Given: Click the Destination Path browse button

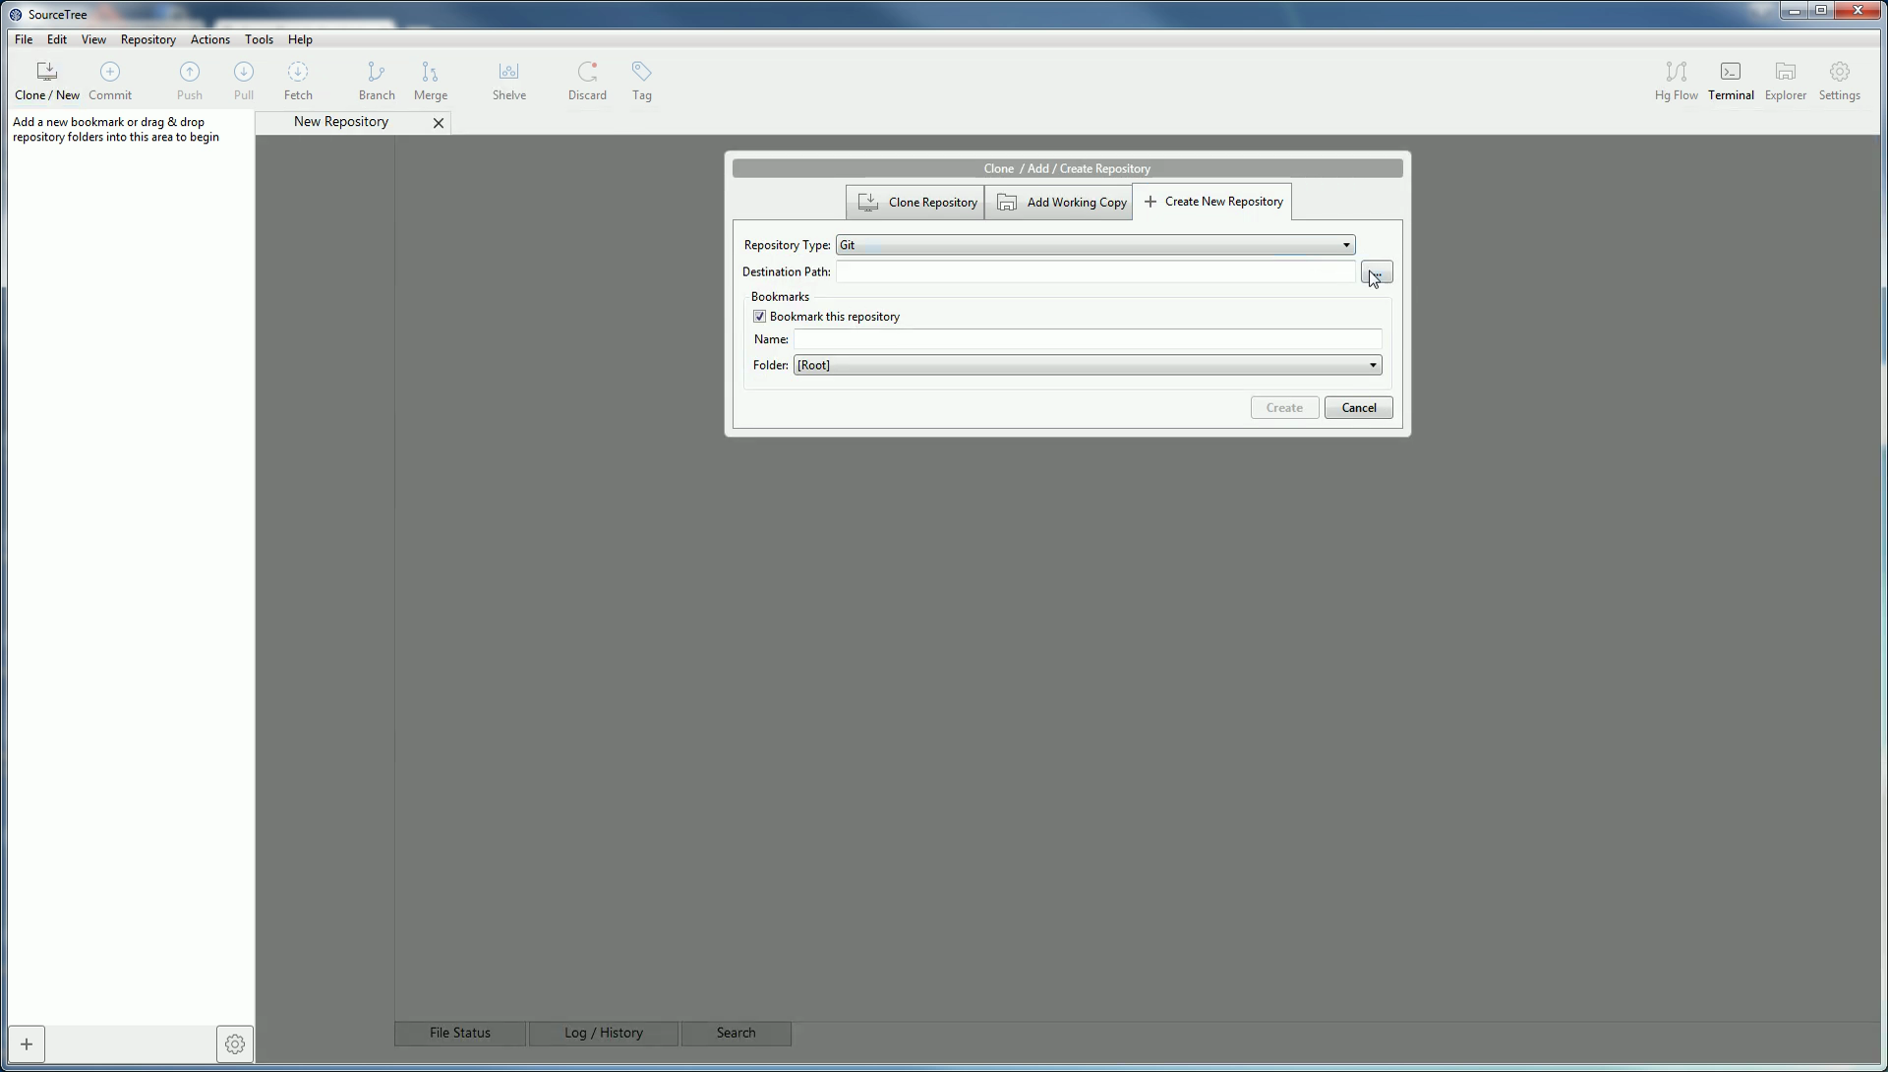Looking at the screenshot, I should [1376, 272].
